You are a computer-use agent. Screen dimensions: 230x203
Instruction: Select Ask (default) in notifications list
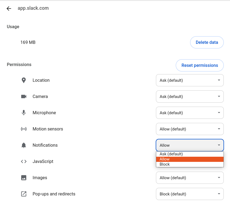[190, 154]
